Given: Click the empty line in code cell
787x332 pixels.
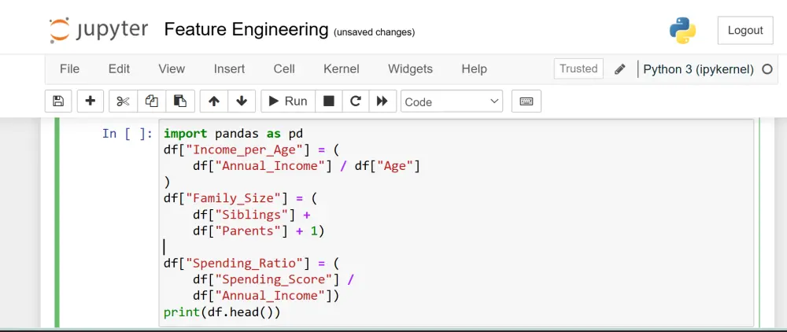Looking at the screenshot, I should point(456,247).
